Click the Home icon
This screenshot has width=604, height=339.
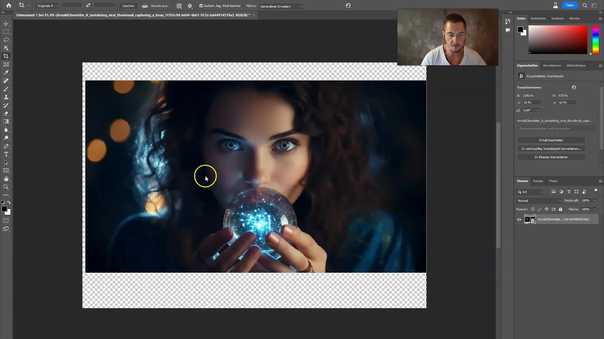pyautogui.click(x=9, y=5)
